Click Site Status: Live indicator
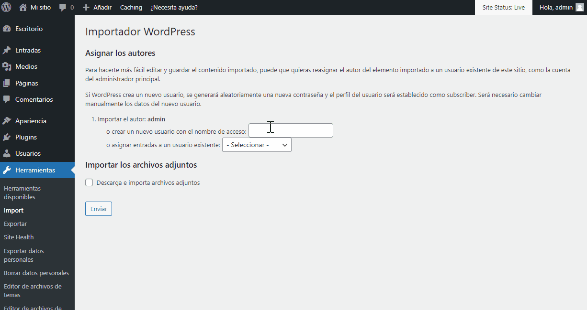The image size is (587, 310). point(504,7)
